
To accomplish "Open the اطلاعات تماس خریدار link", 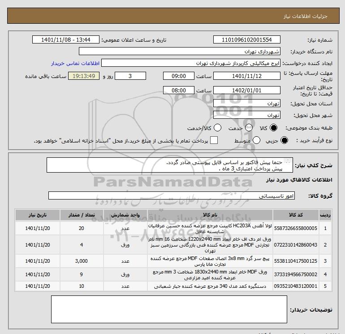I will tap(75, 63).
